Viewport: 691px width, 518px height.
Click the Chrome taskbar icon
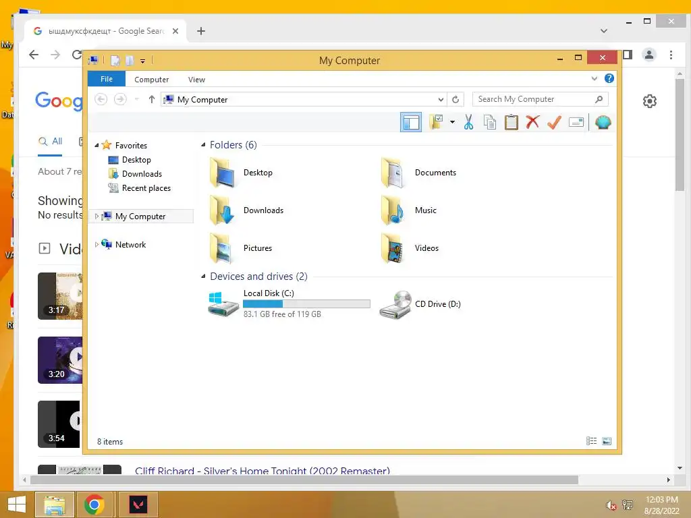point(94,505)
